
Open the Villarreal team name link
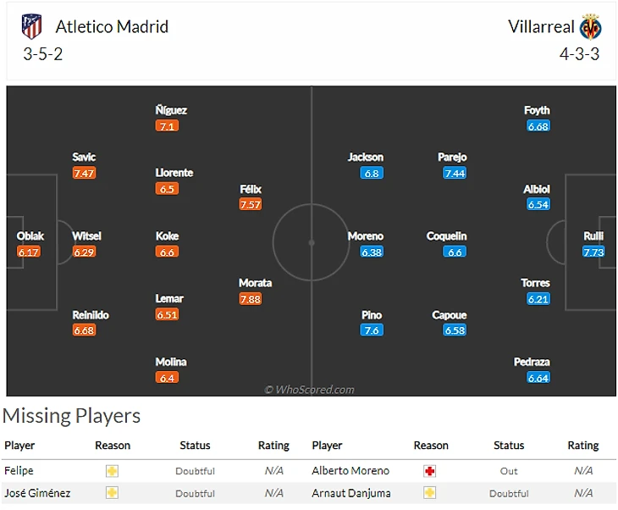tap(541, 26)
